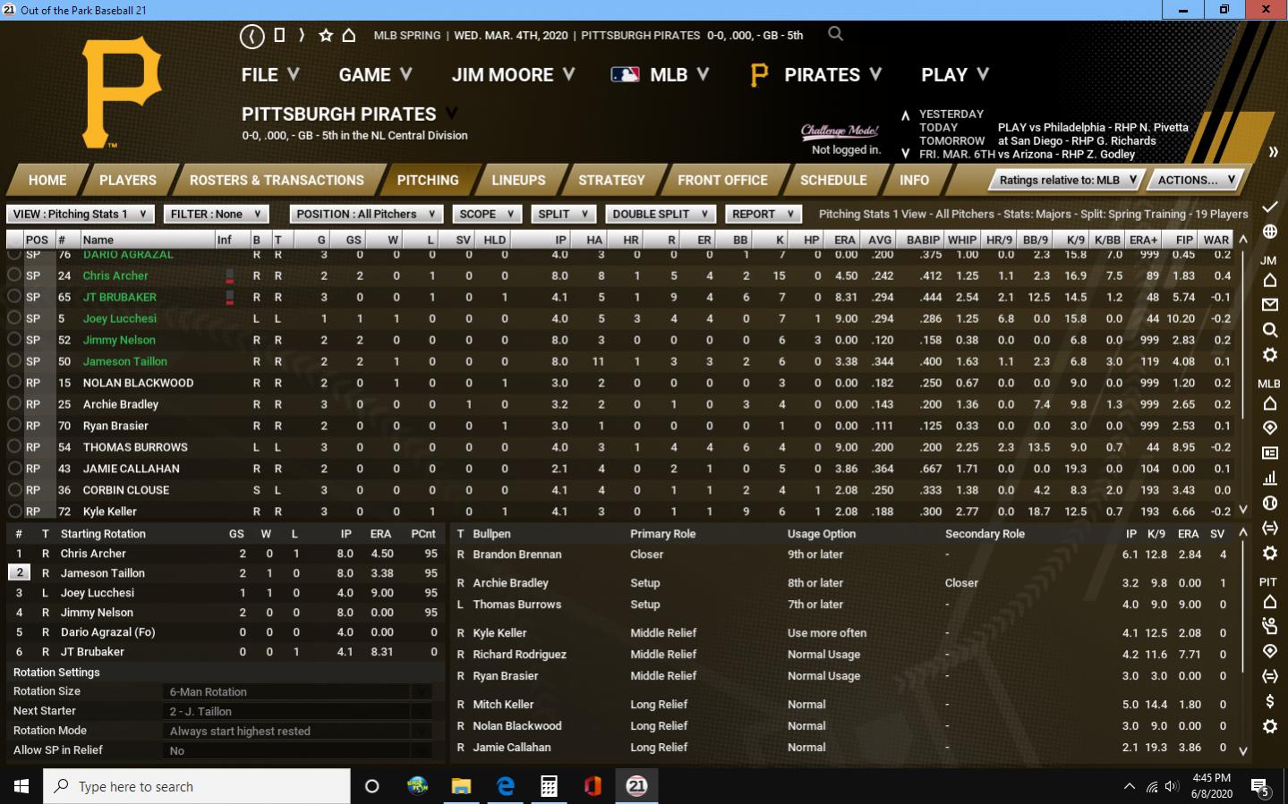Open Ratings relative to MLB dropdown

[1065, 180]
